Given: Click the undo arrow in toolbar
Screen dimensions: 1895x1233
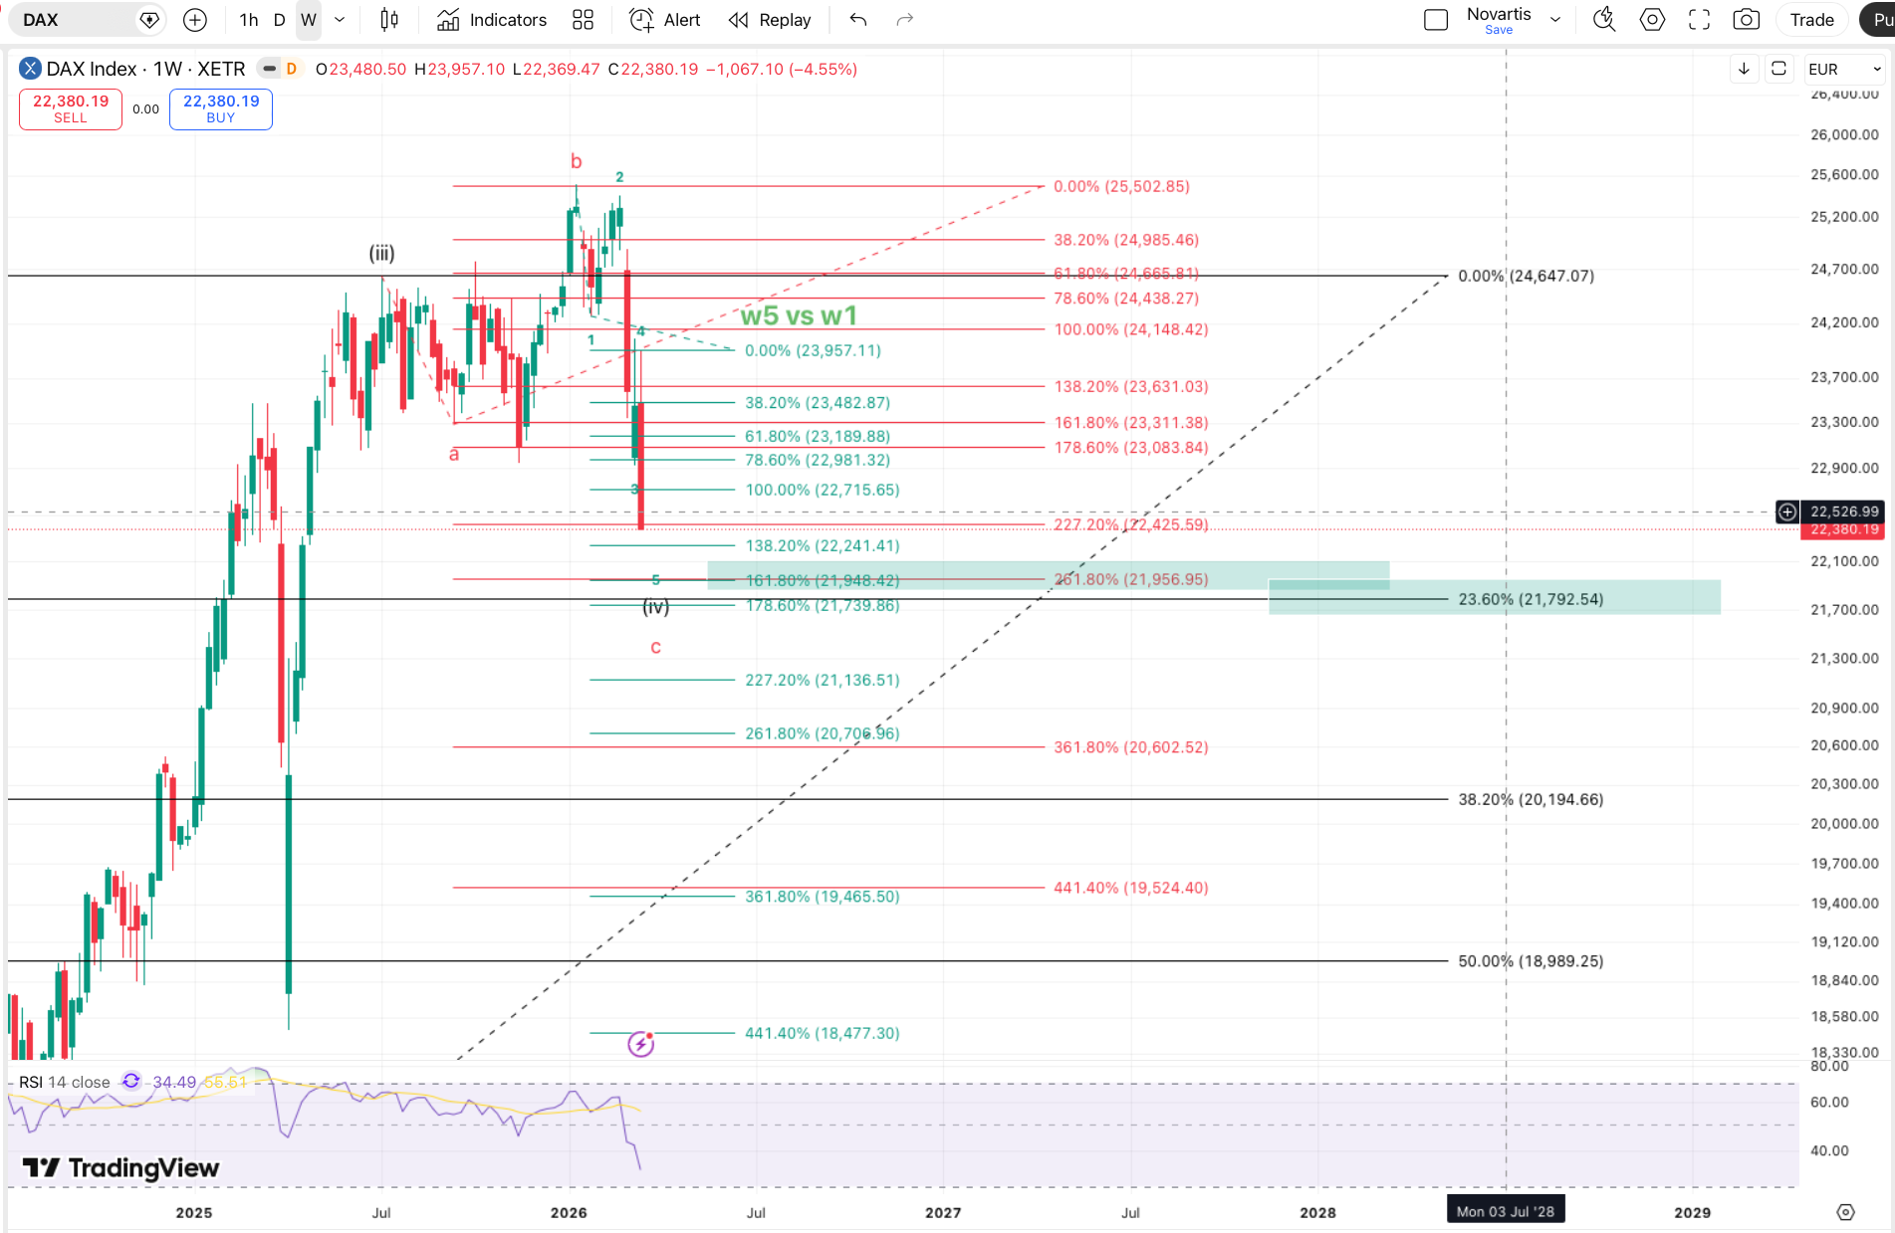Looking at the screenshot, I should pyautogui.click(x=858, y=20).
